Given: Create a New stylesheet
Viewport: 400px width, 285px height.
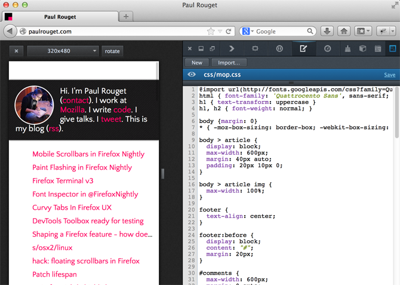Looking at the screenshot, I should coord(197,63).
